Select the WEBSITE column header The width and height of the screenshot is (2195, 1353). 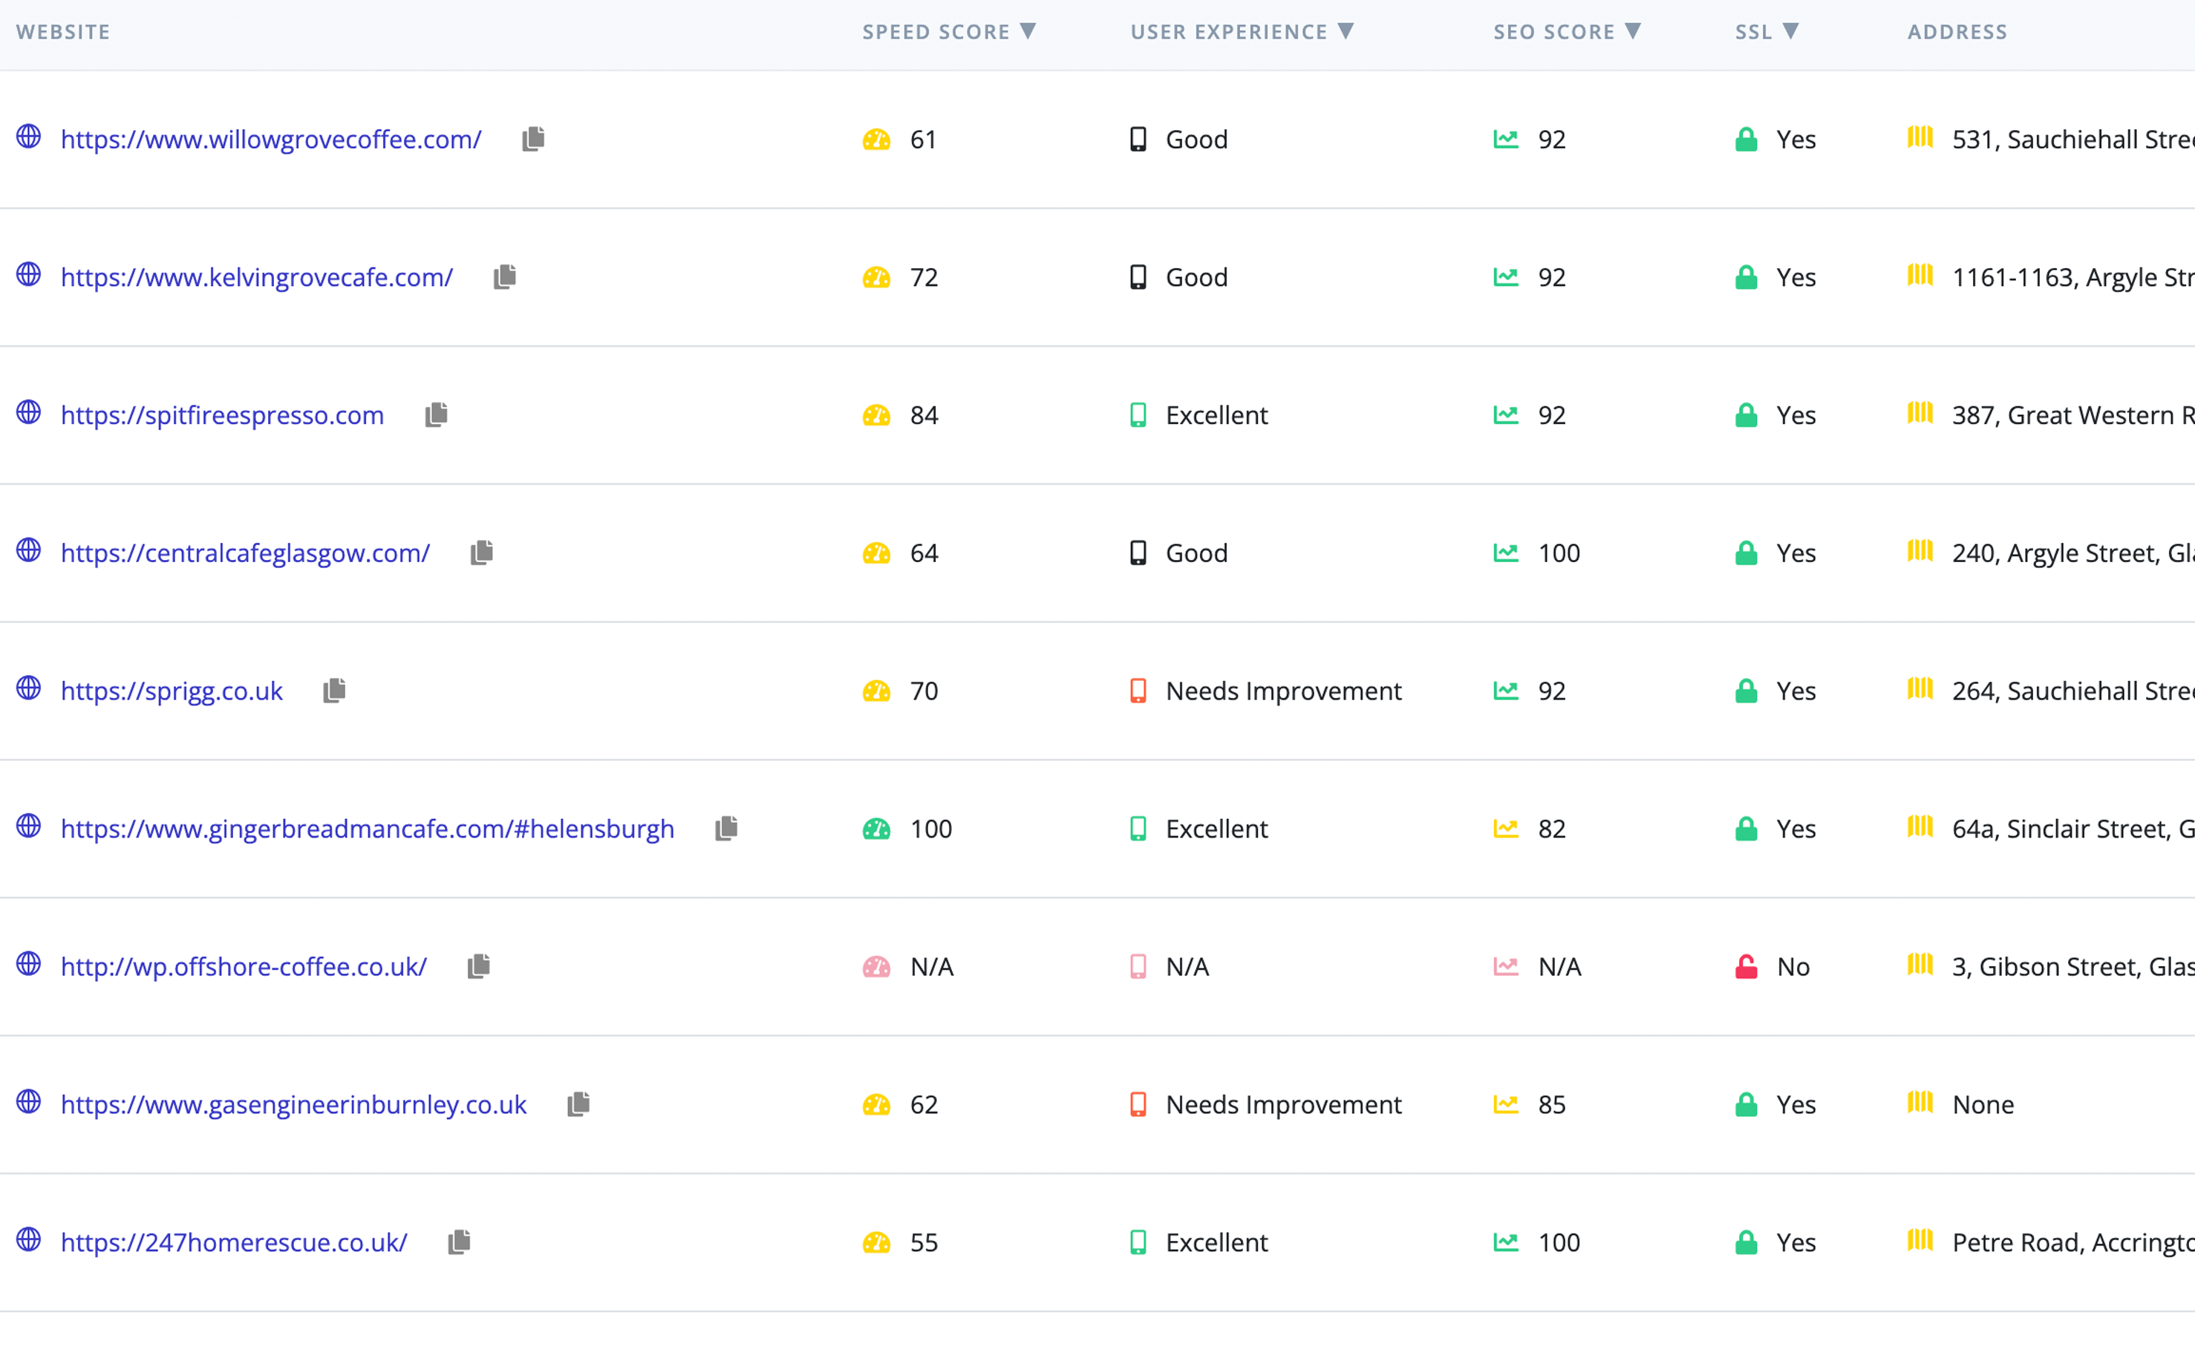pos(62,31)
